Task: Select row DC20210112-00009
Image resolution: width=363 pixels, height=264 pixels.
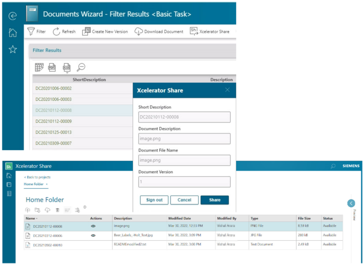Action: 83,121
